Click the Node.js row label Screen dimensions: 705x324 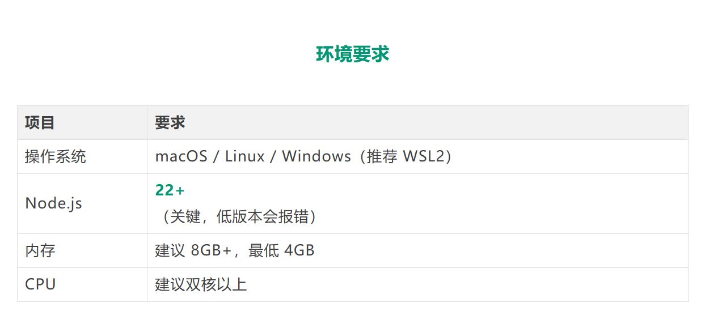53,204
